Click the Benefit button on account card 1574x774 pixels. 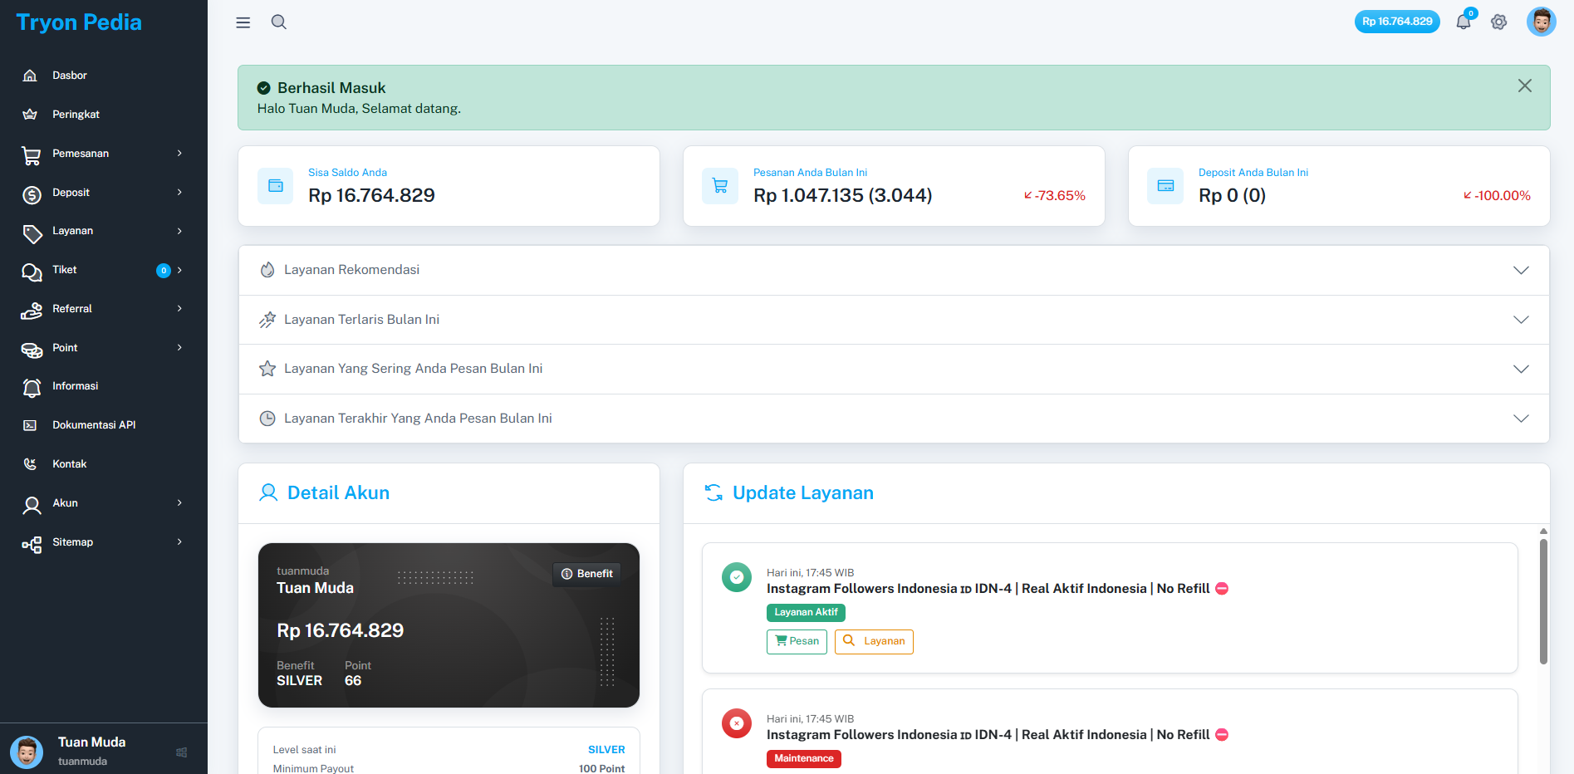click(x=587, y=574)
